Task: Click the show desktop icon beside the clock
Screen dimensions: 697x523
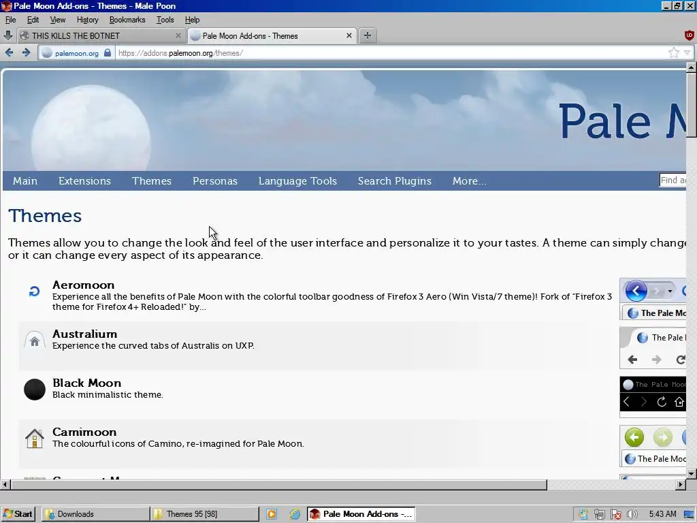Action: coord(689,514)
